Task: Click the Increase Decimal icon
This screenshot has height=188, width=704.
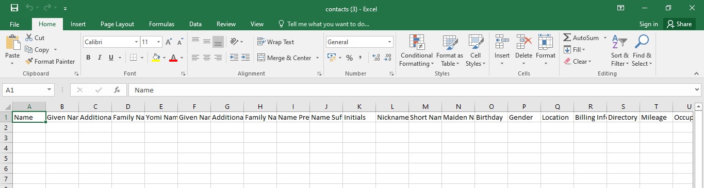Action: pos(376,58)
